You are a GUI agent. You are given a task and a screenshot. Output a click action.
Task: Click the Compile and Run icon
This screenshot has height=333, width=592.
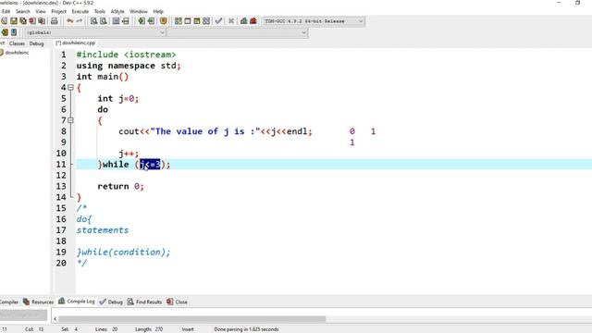197,21
